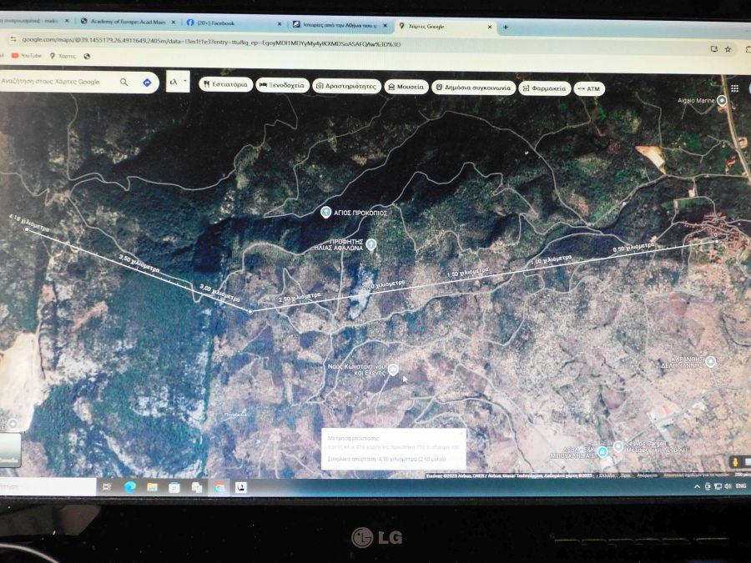Click the Google Maps search input field
This screenshot has height=563, width=751.
coord(54,82)
